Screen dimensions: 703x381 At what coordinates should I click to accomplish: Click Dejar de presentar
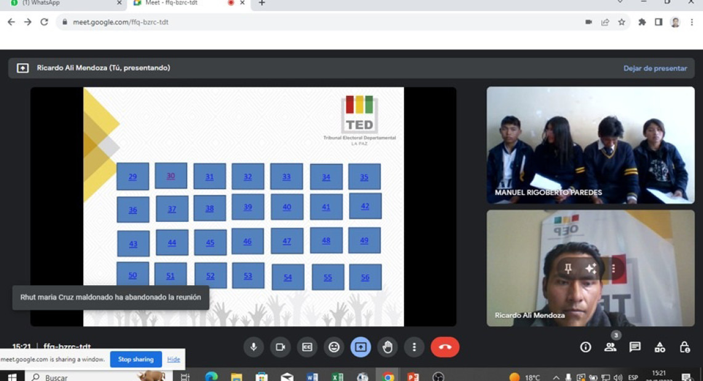pos(654,68)
